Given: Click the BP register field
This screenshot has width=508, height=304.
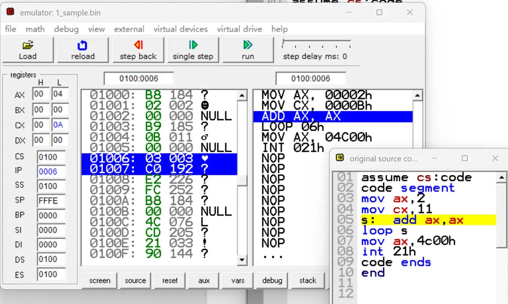Looking at the screenshot, I should 51,216.
